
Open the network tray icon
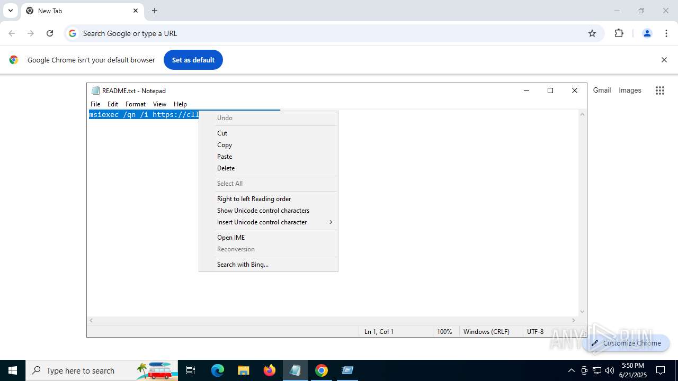pyautogui.click(x=597, y=370)
